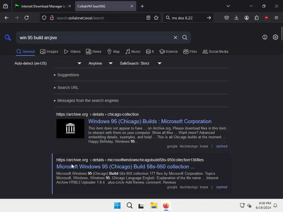Select the Science search category
This screenshot has width=283, height=212.
168,52
